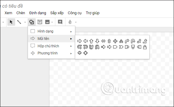Screen dimensions: 174x107
Task: Open the Công cụ menu
Action: [x=75, y=13]
